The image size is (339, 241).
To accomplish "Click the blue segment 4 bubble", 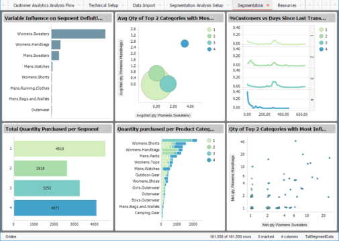I will [x=185, y=44].
